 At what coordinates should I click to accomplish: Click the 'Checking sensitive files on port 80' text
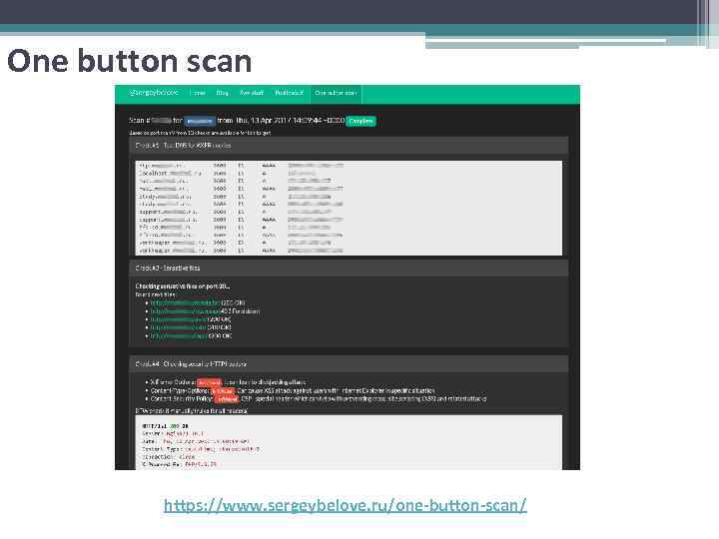[x=183, y=286]
